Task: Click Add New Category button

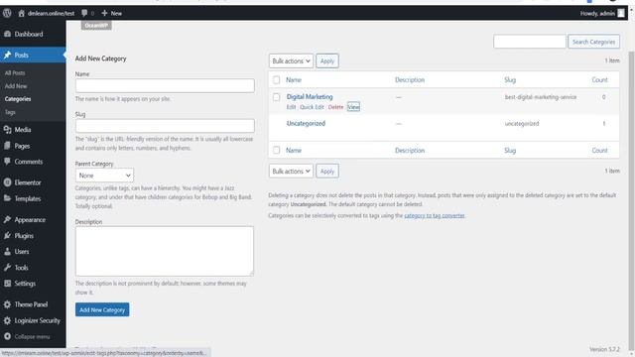Action: [102, 309]
